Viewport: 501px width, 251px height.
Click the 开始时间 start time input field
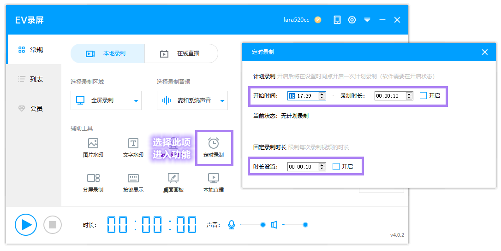click(303, 96)
